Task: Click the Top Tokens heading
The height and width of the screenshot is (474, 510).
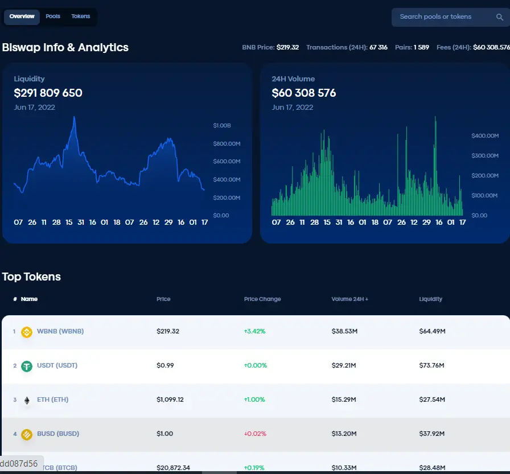Action: (31, 277)
